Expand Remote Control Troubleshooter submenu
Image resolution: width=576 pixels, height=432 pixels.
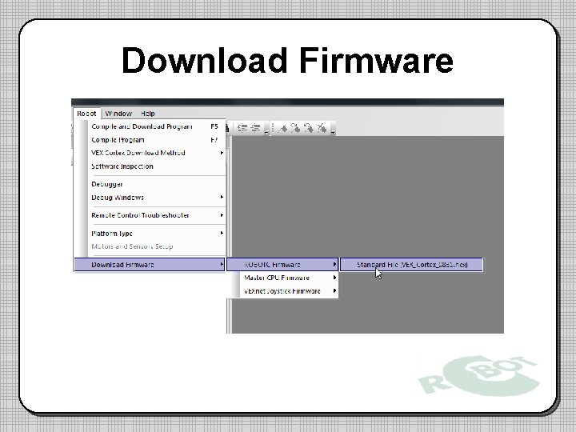[150, 215]
